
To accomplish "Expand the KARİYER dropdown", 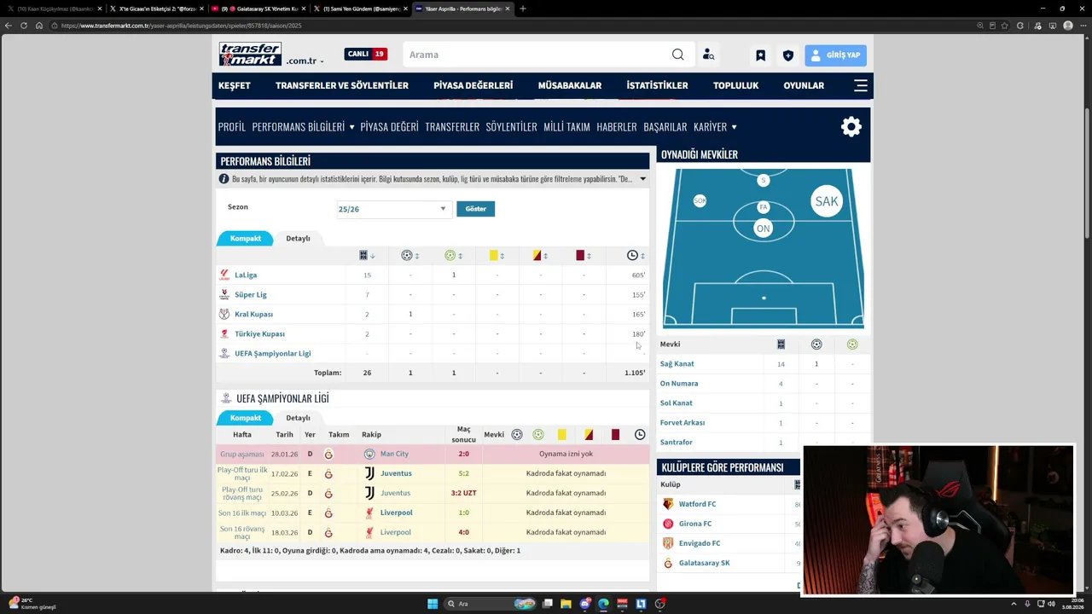I will [715, 127].
